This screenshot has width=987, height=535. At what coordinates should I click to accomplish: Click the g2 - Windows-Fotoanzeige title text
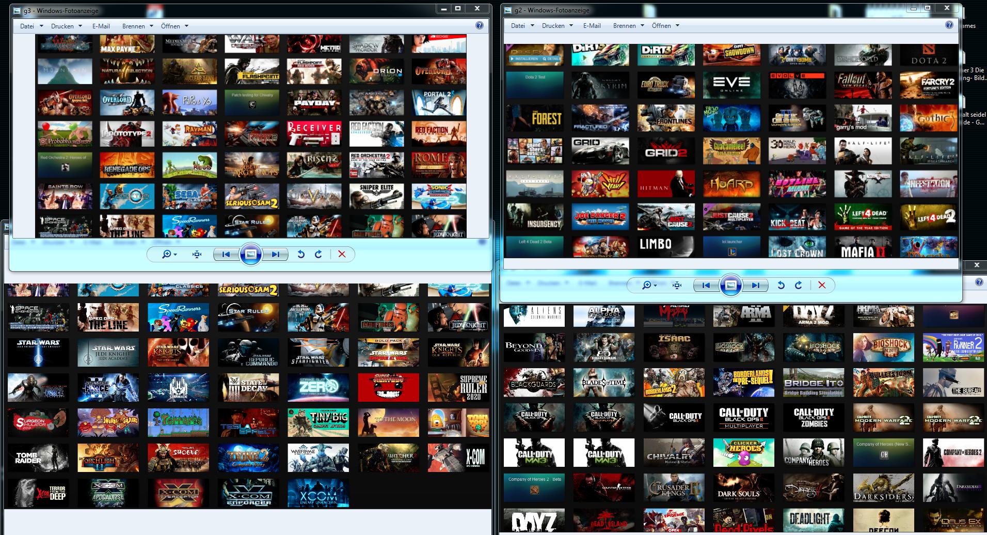(552, 10)
